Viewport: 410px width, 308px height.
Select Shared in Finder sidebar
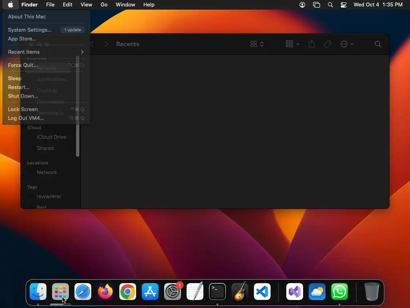(x=45, y=148)
